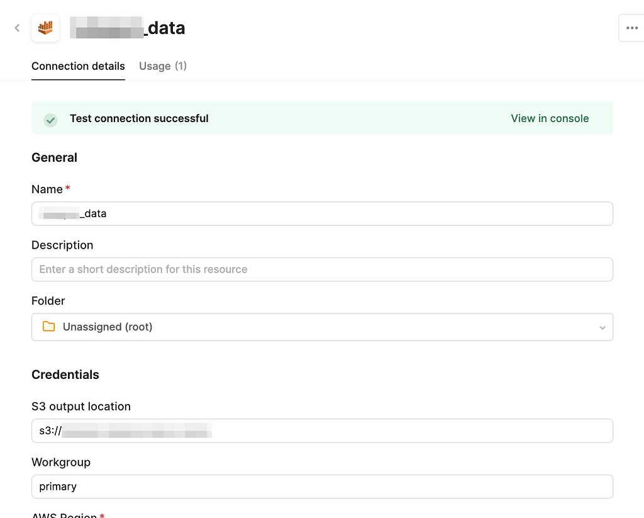
Task: Click the Description placeholder field
Action: [x=322, y=269]
